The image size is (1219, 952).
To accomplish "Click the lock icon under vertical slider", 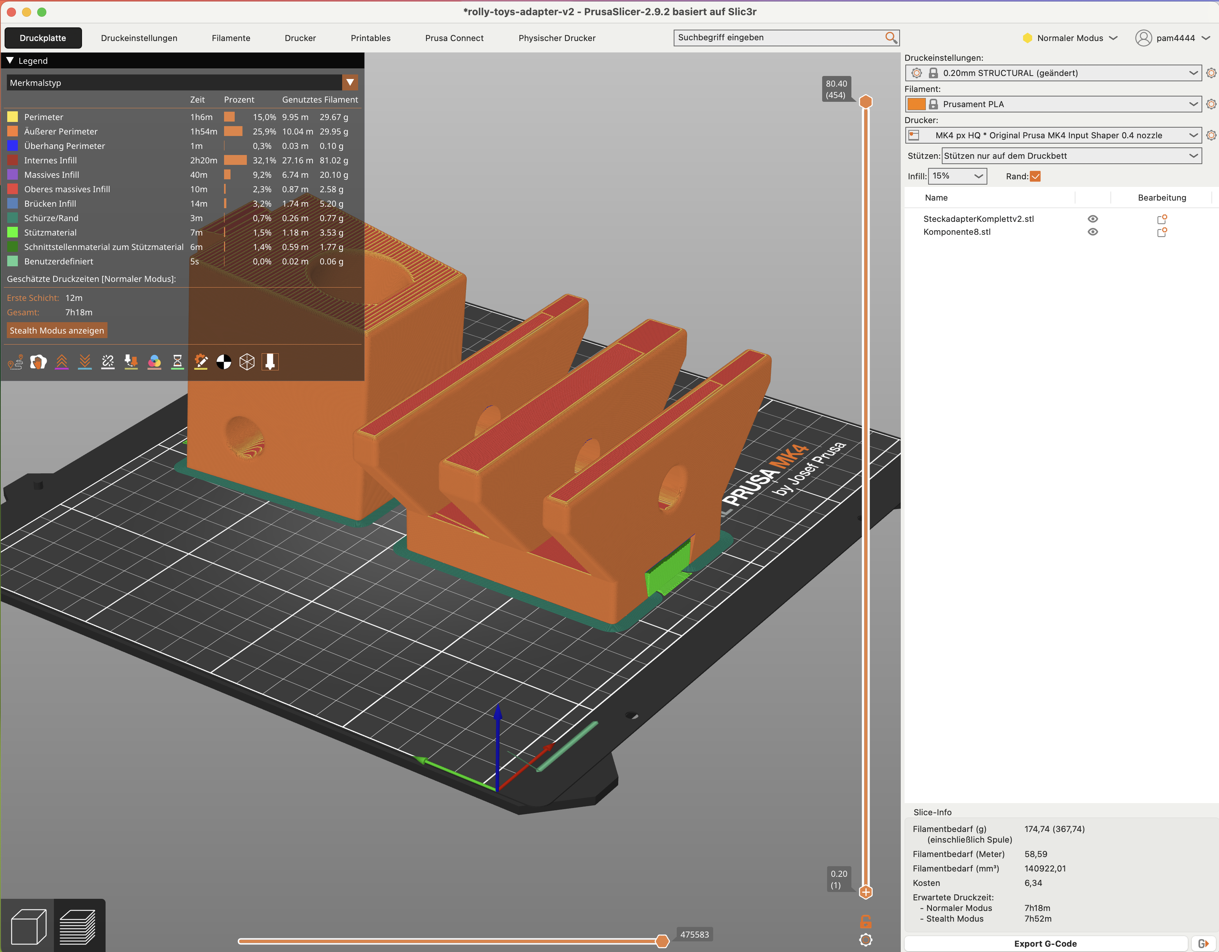I will [x=866, y=921].
